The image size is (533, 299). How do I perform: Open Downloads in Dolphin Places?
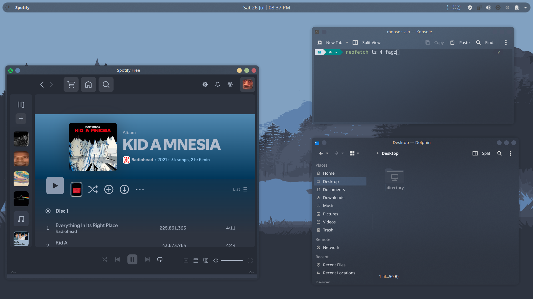tap(340, 198)
